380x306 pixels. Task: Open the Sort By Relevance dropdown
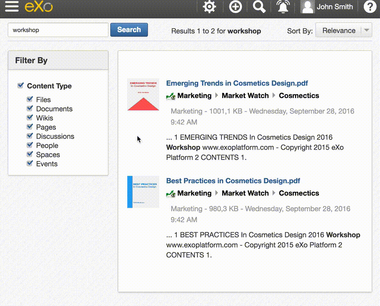(x=338, y=31)
